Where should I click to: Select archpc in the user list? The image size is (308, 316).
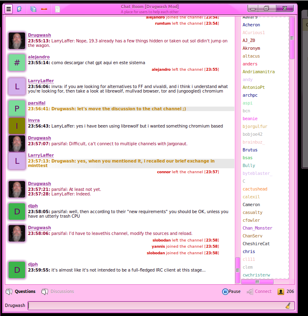tap(250, 95)
